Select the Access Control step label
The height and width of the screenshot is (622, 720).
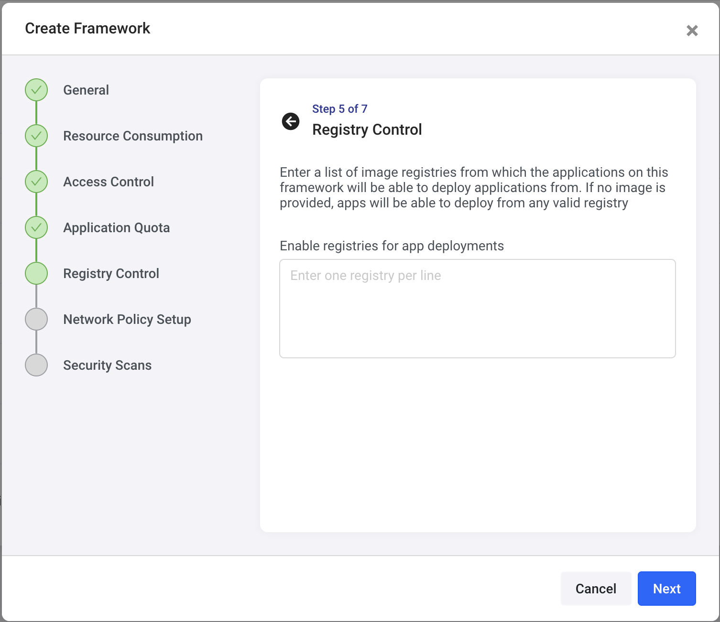(109, 182)
